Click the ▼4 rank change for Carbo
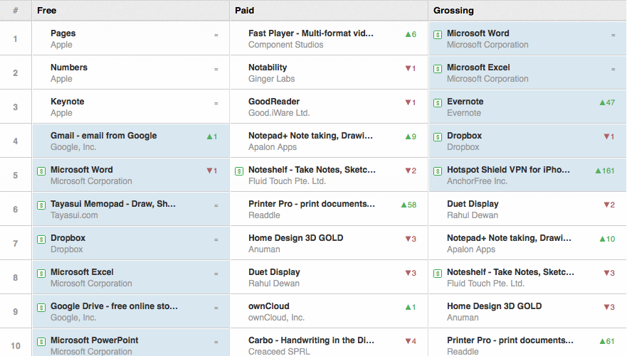 tap(411, 341)
